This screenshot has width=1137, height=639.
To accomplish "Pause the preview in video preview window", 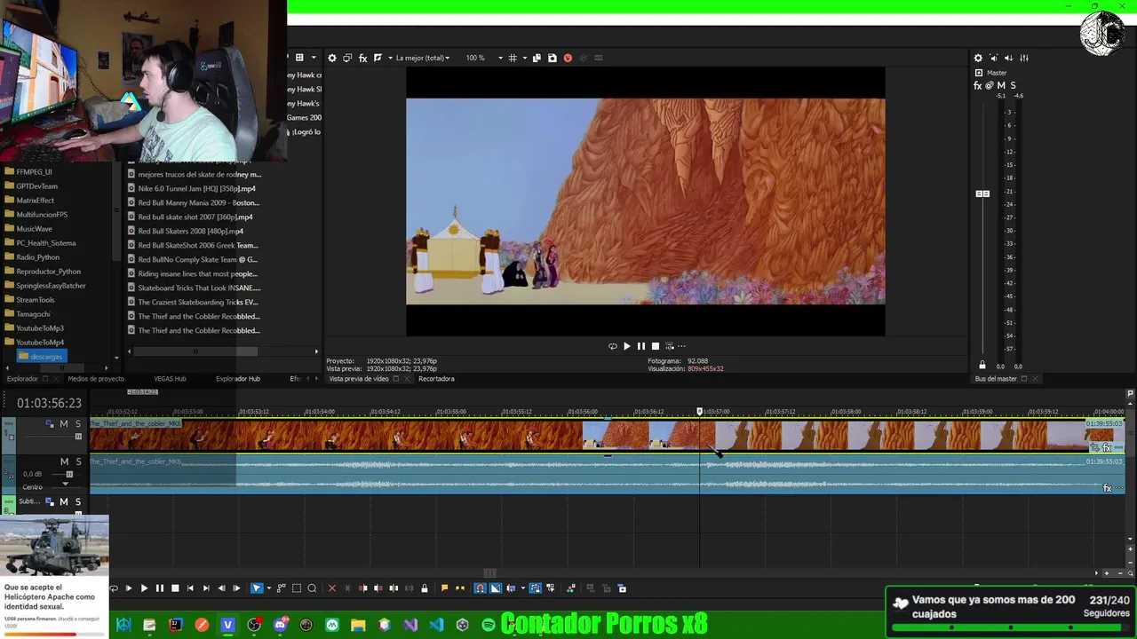I will click(x=640, y=346).
